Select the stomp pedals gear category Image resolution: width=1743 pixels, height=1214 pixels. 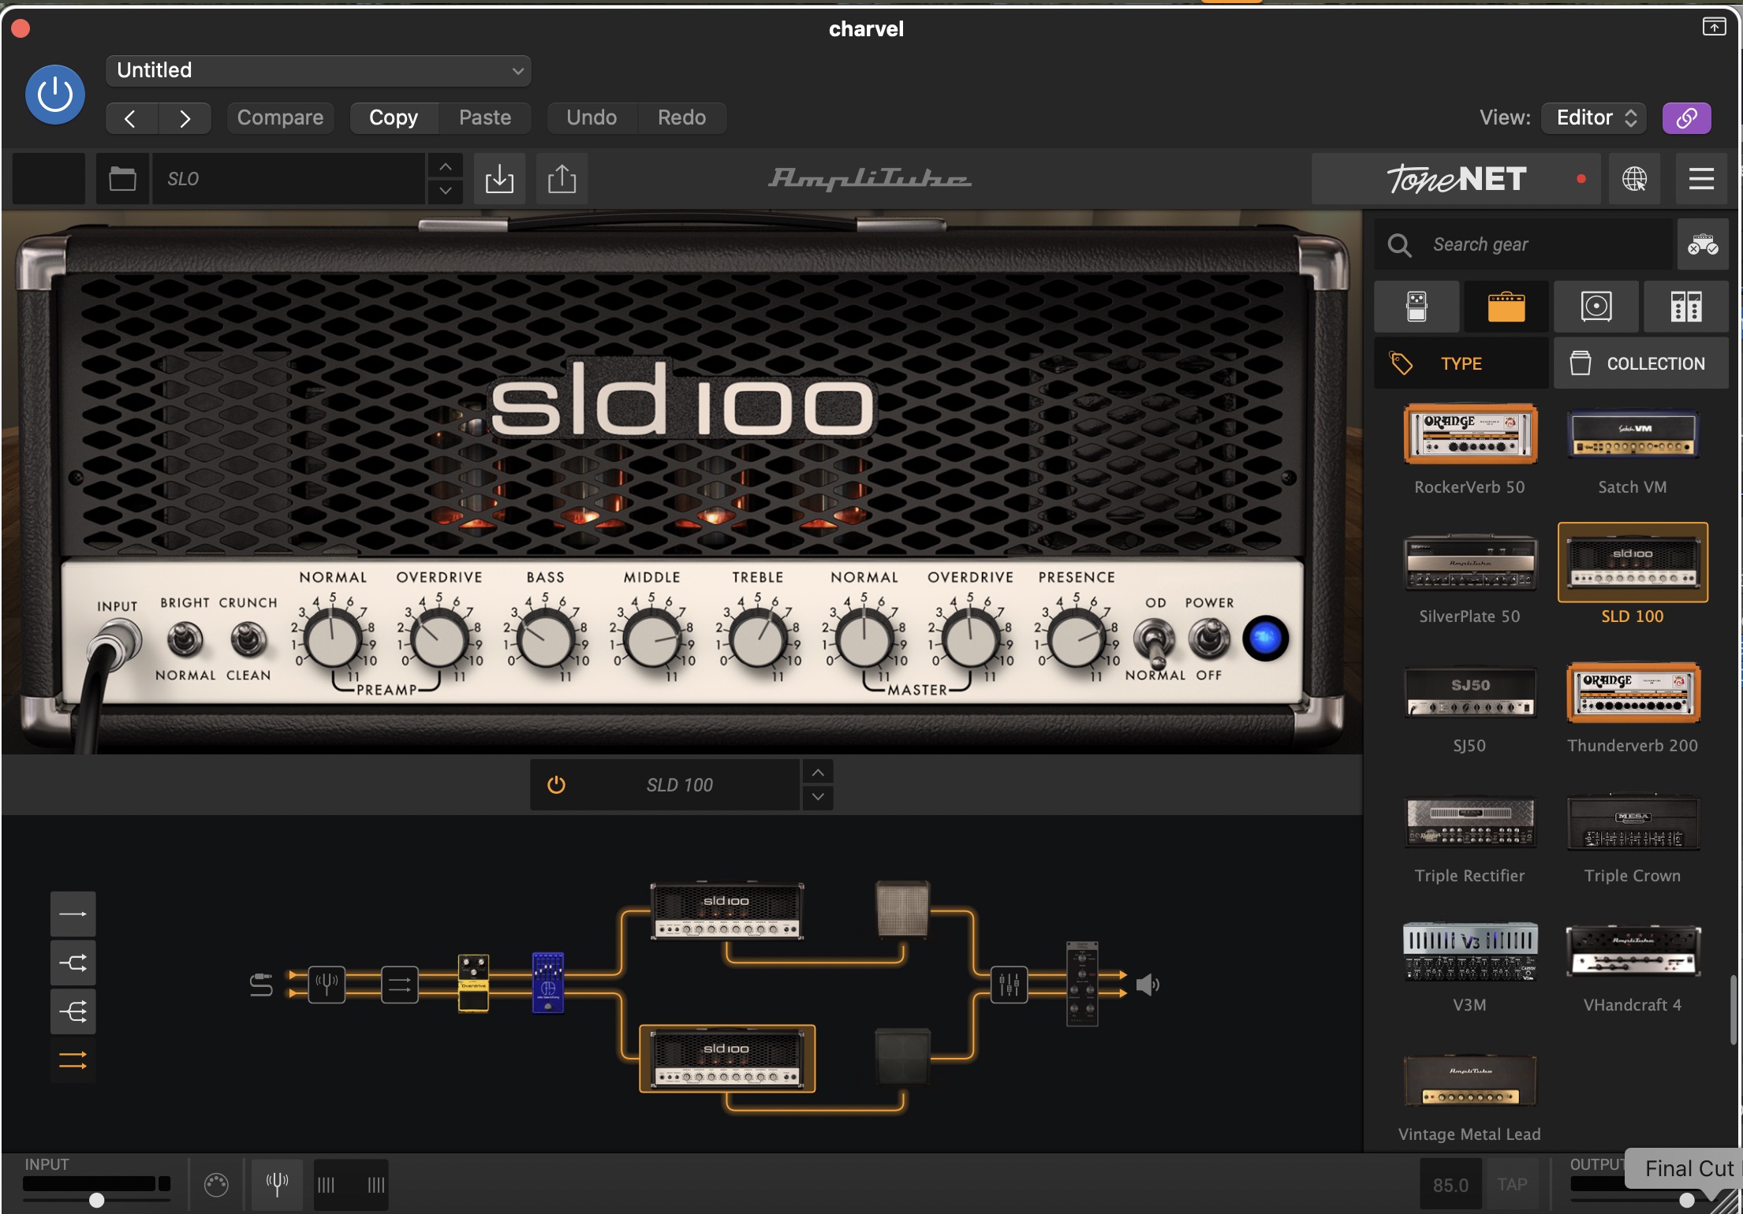(x=1416, y=307)
